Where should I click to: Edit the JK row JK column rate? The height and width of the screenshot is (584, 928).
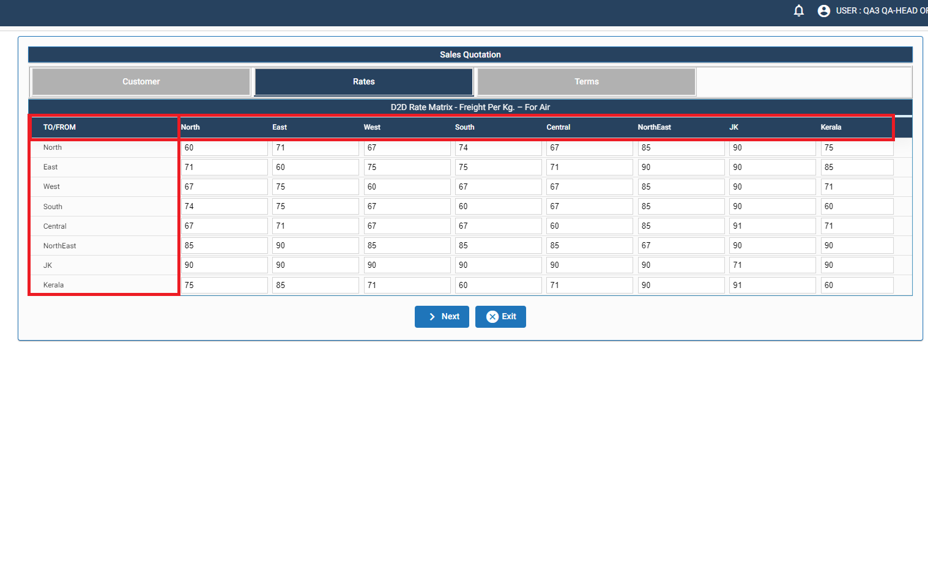pos(771,265)
